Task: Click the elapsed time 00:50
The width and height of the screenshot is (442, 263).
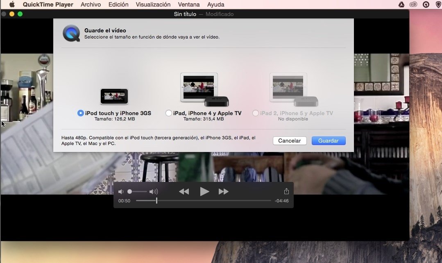Action: 124,201
